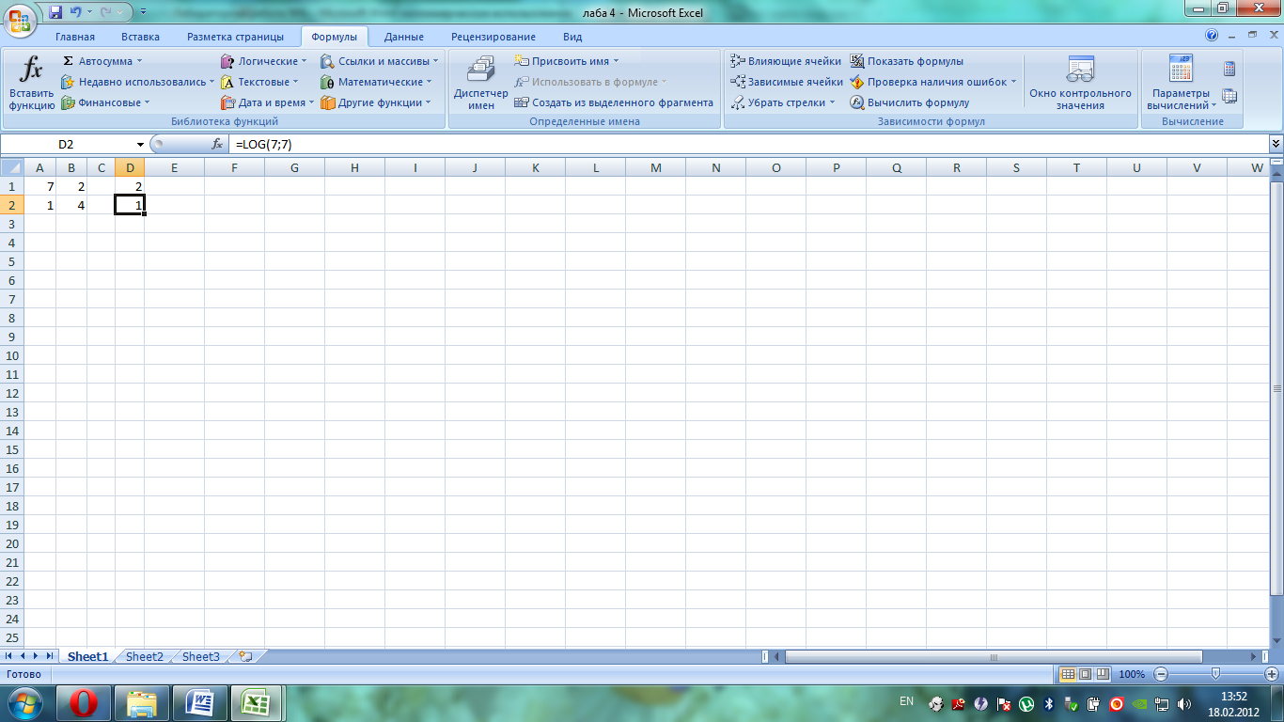
Task: Click Calculate Sheet icon
Action: click(x=1229, y=96)
